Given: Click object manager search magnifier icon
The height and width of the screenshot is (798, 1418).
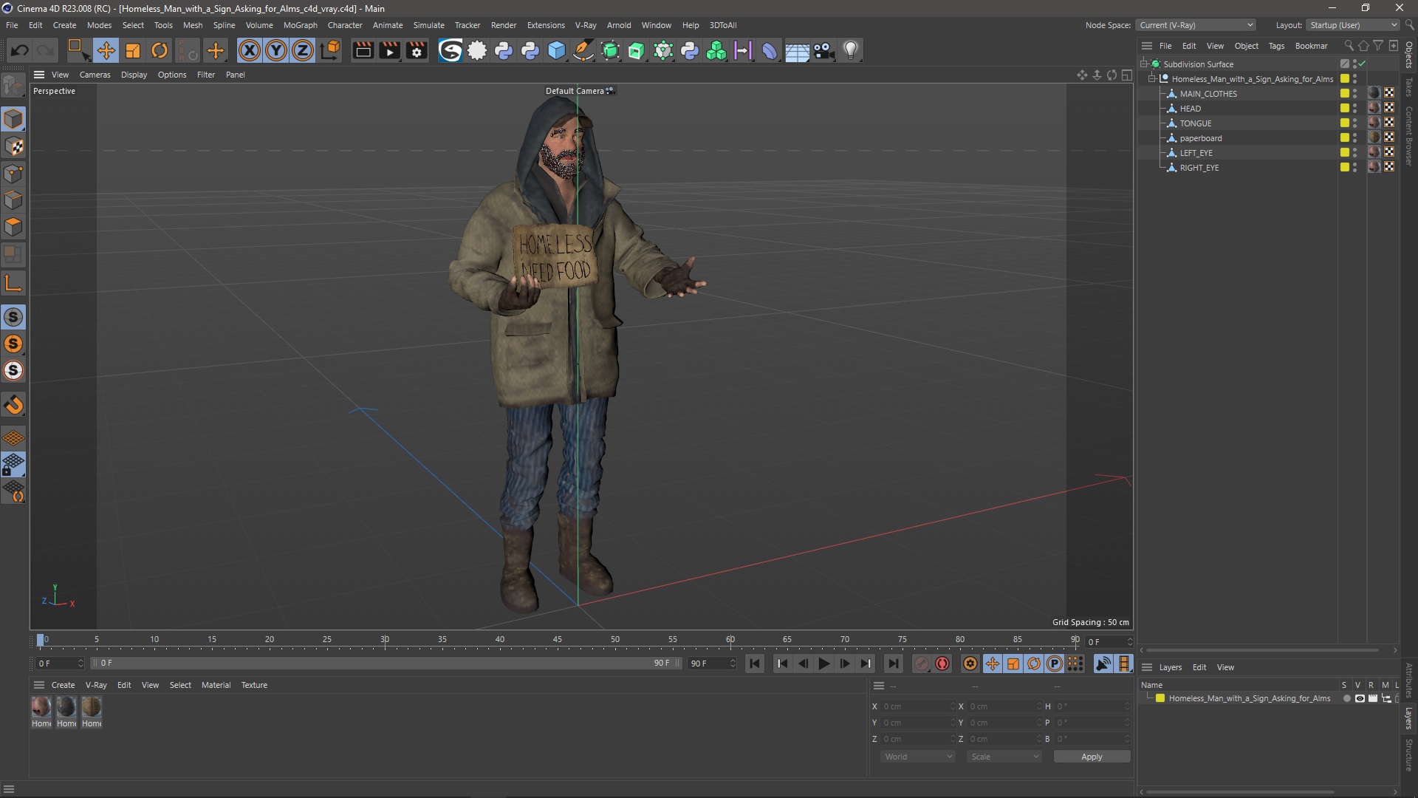Looking at the screenshot, I should pyautogui.click(x=1349, y=46).
